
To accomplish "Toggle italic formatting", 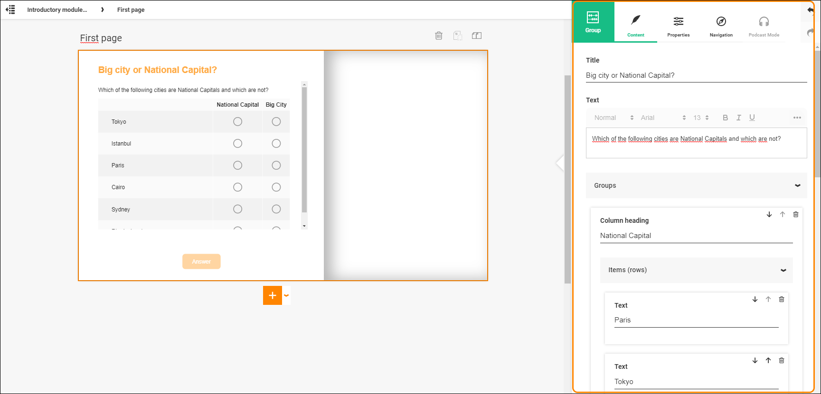I will point(739,118).
